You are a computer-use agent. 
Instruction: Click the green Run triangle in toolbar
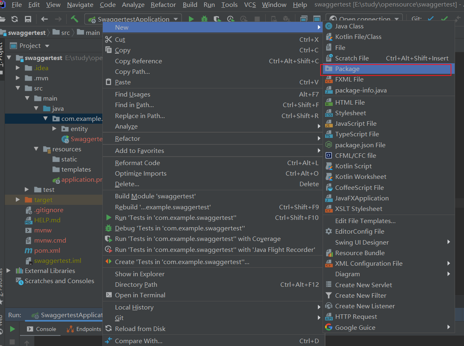[x=191, y=19]
